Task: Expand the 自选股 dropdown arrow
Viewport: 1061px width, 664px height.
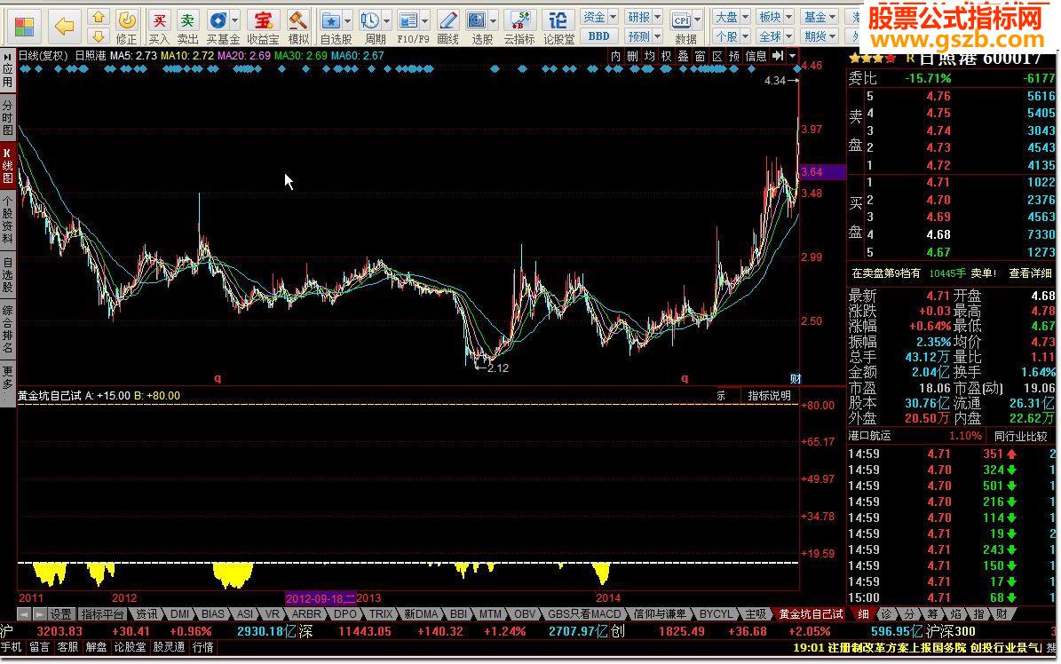Action: 348,20
